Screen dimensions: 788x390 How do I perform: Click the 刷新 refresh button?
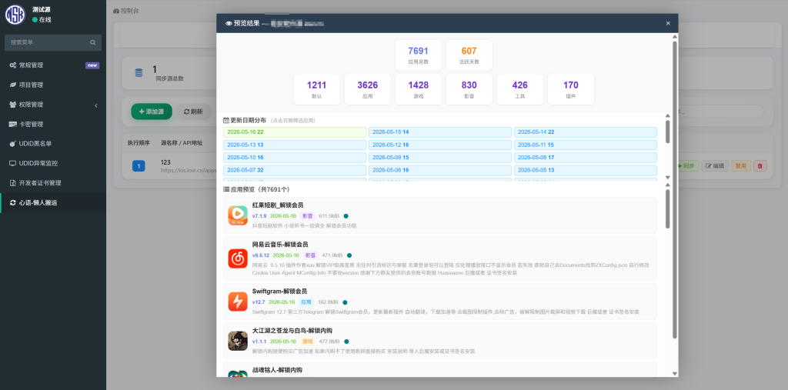pyautogui.click(x=193, y=112)
